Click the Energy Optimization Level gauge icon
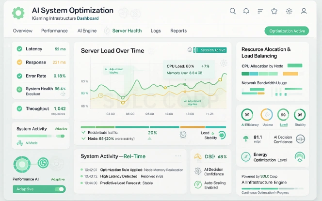Screen dimensions: 322x201 click(300, 157)
